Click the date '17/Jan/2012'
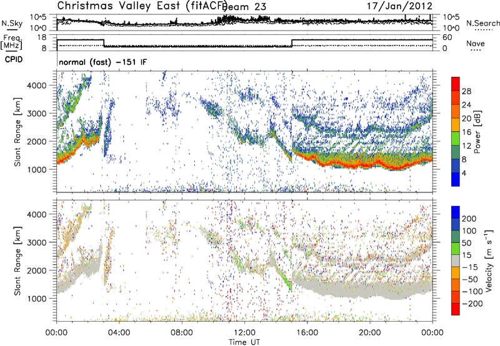 click(x=399, y=6)
